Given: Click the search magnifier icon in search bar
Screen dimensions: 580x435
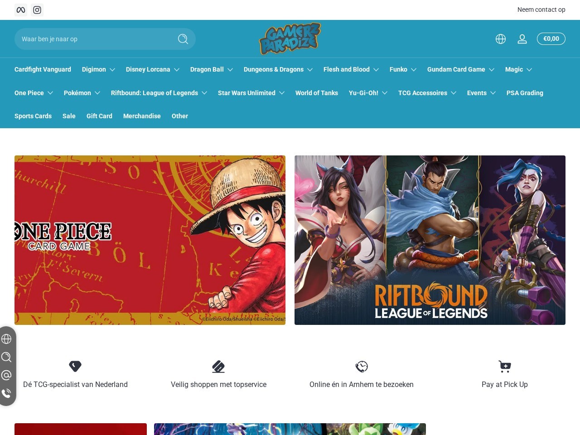Looking at the screenshot, I should coord(183,39).
